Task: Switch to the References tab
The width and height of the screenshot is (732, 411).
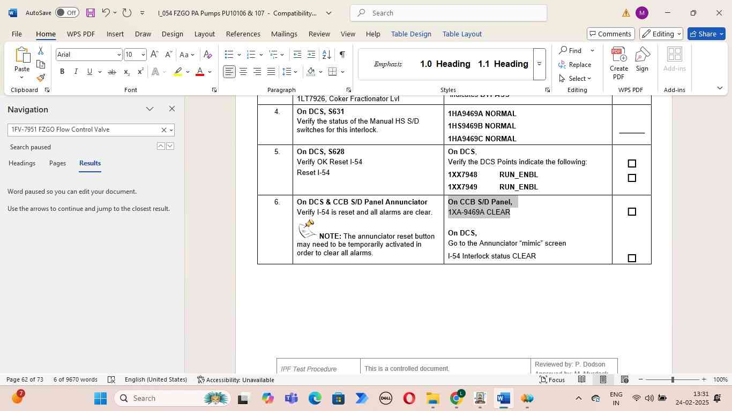Action: [x=243, y=34]
